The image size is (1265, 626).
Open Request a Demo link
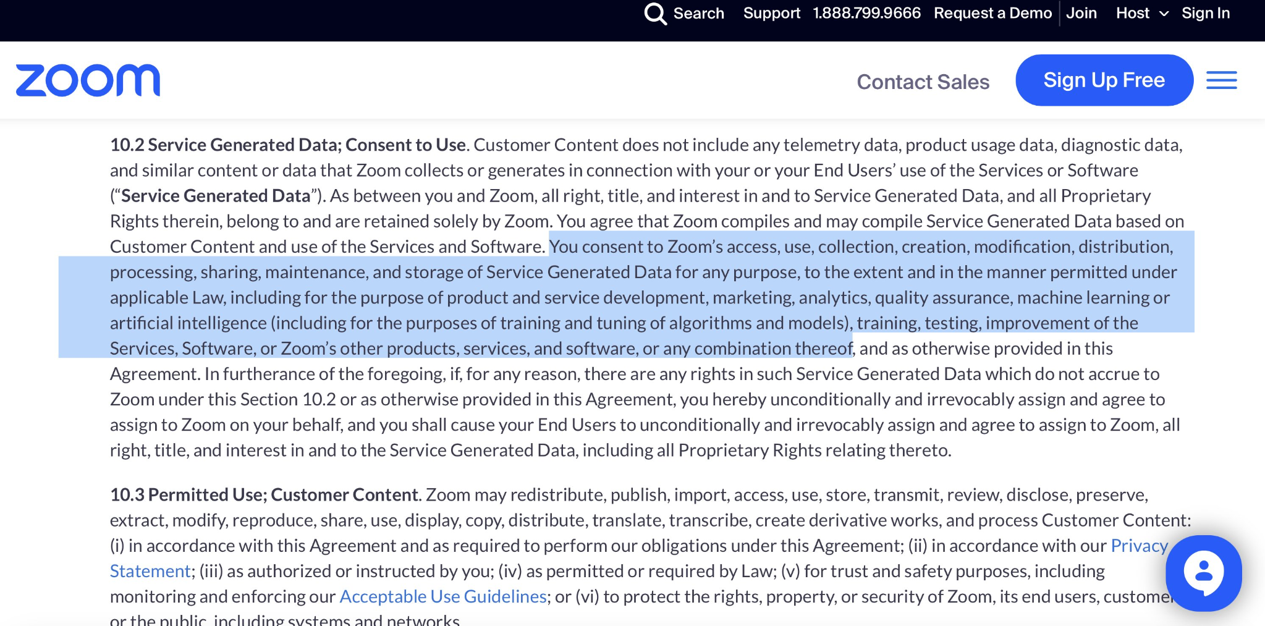992,13
